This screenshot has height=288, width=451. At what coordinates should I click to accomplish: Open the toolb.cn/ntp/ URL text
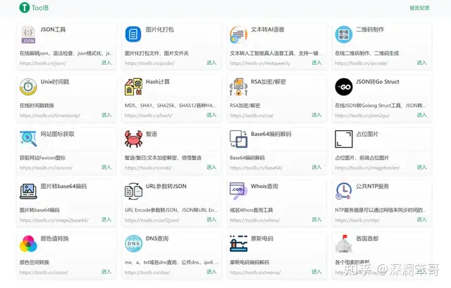pyautogui.click(x=357, y=220)
